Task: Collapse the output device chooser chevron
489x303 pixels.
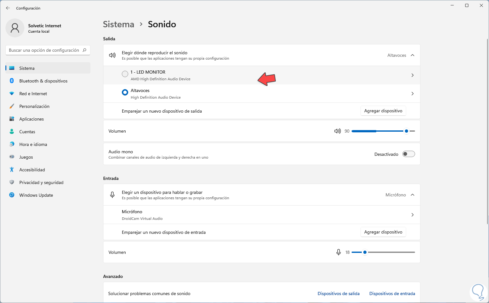Action: (413, 55)
